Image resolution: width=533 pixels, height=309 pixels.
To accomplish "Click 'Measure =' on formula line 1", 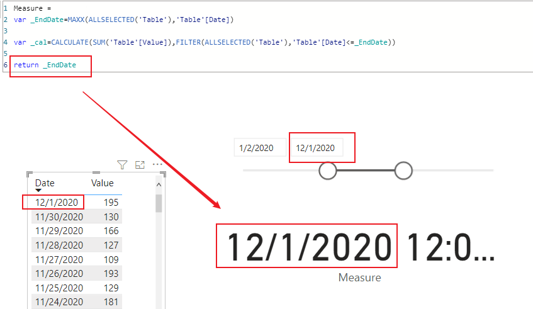I will (32, 8).
